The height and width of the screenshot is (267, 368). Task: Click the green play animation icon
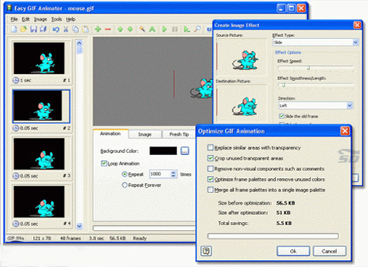pos(165,29)
